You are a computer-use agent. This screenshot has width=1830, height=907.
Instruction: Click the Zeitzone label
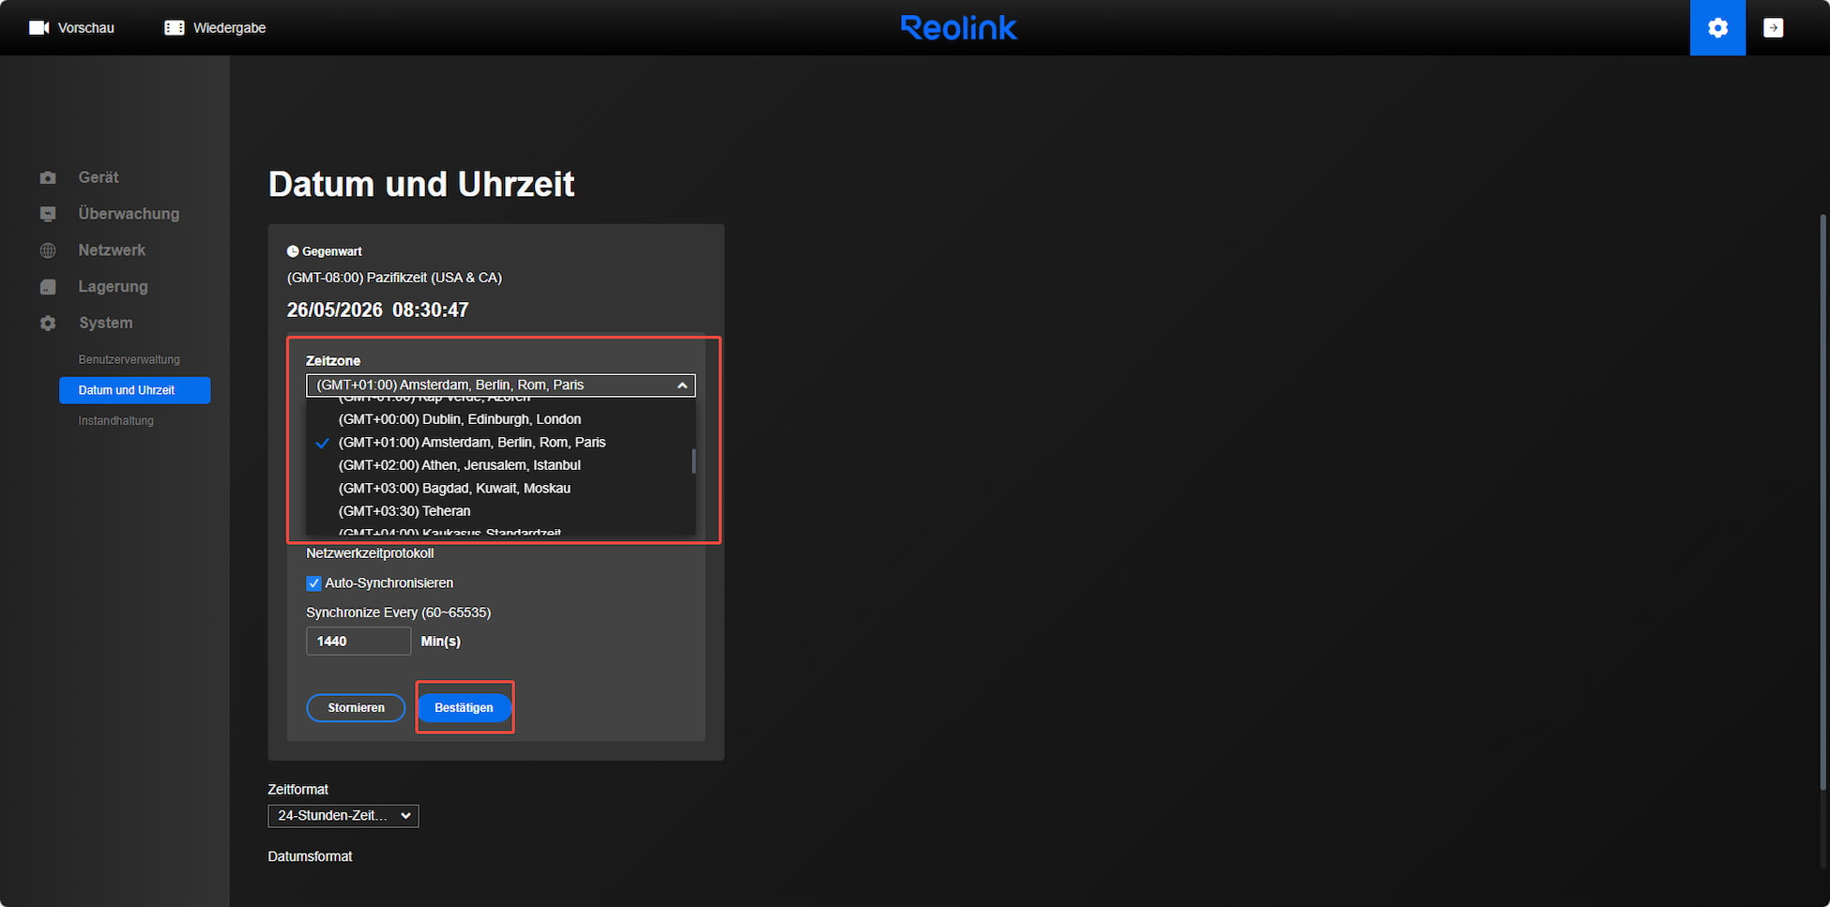(333, 361)
